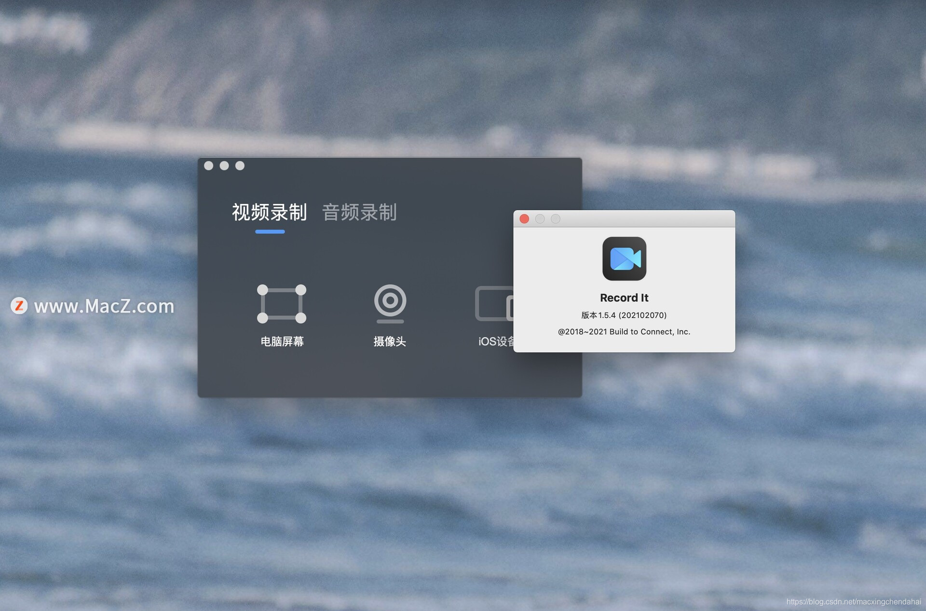Click the 电脑屏幕 text label
The width and height of the screenshot is (926, 611).
[282, 341]
